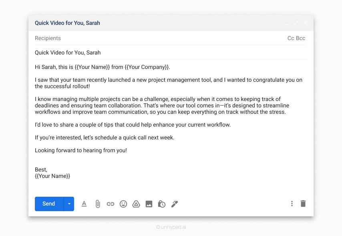This screenshot has height=236, width=342.
Task: Open text formatting options
Action: tap(84, 204)
